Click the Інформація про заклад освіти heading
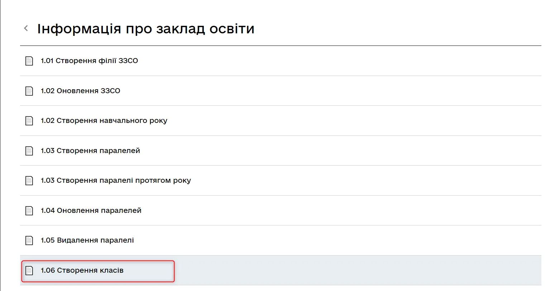The width and height of the screenshot is (560, 291). [x=146, y=28]
